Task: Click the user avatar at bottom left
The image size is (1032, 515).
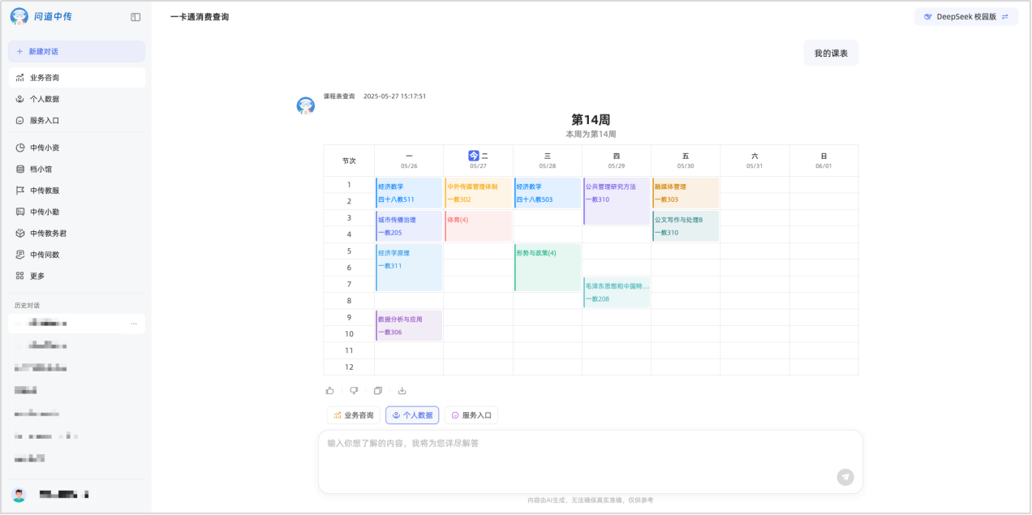Action: click(19, 494)
